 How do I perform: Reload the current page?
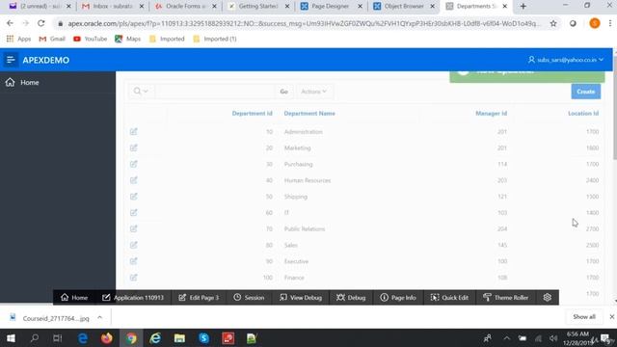click(x=40, y=23)
